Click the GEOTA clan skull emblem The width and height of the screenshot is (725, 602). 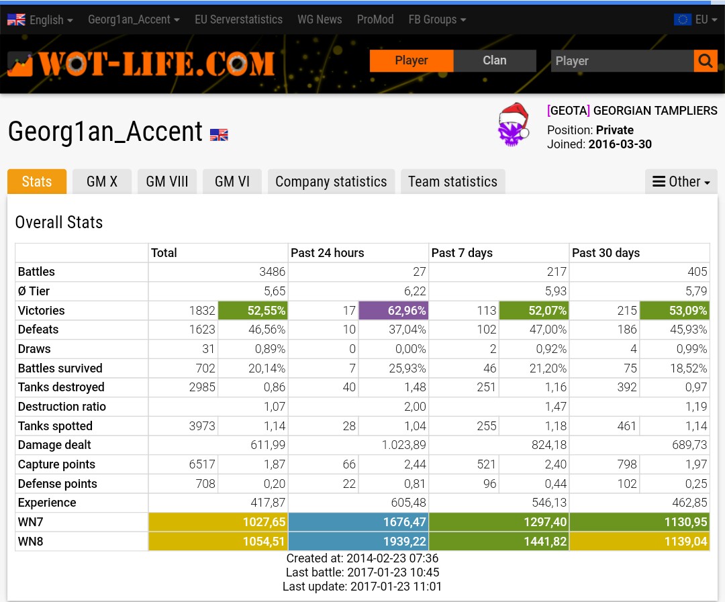click(x=513, y=125)
